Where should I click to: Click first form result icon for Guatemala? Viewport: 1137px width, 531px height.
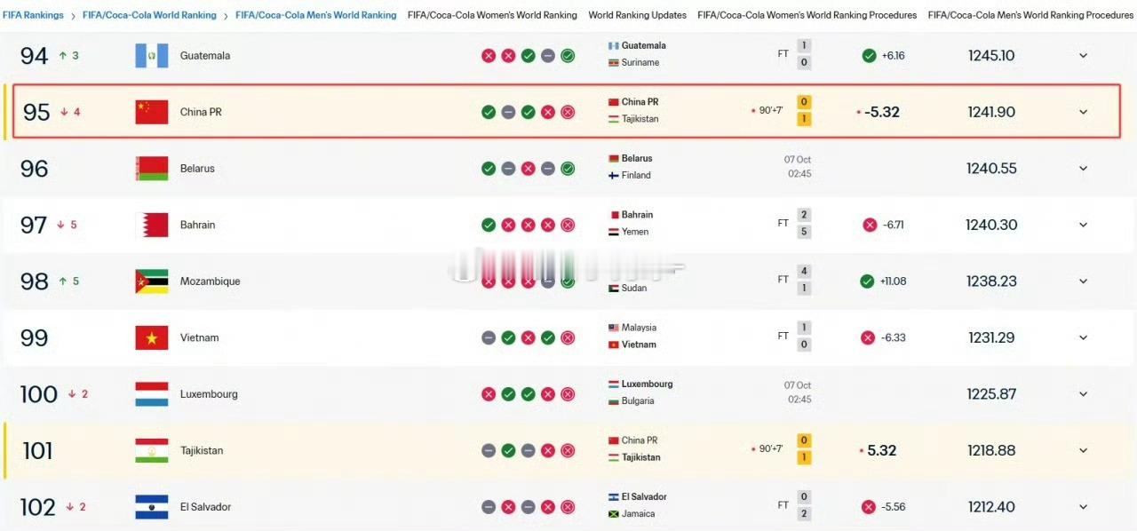(489, 56)
